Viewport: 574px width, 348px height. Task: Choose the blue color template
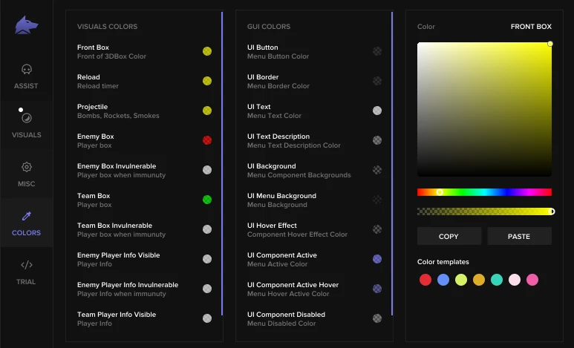(443, 280)
